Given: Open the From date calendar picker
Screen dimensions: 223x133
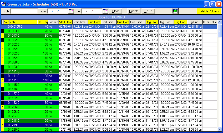Looking at the screenshot, I should click(71, 11).
